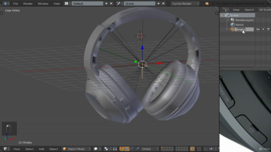This screenshot has width=271, height=152.
Task: Expand the tool shelf plus at viewport top-left
Action: pyautogui.click(x=1, y=13)
